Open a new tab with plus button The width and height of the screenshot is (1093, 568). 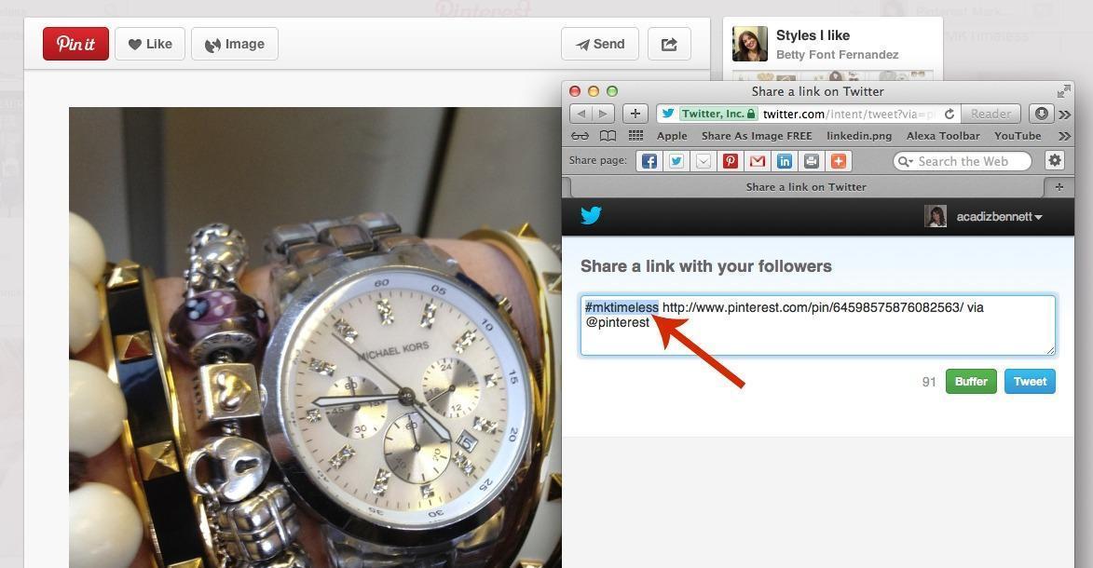click(1059, 187)
